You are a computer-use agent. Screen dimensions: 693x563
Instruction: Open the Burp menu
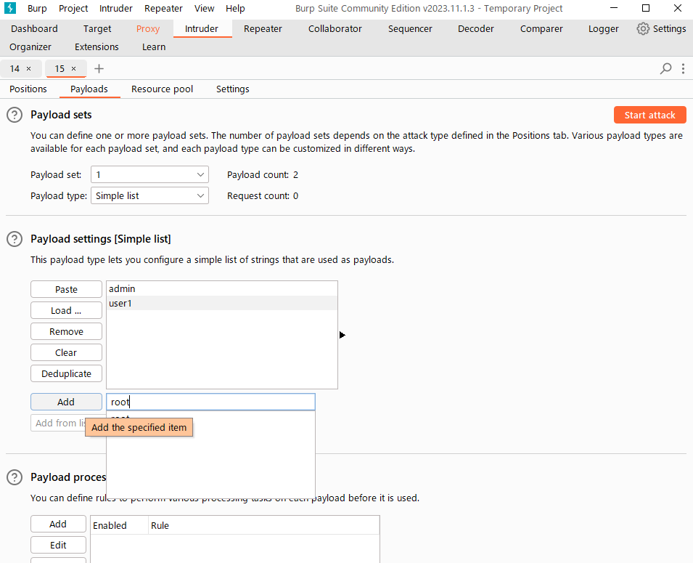coord(37,9)
